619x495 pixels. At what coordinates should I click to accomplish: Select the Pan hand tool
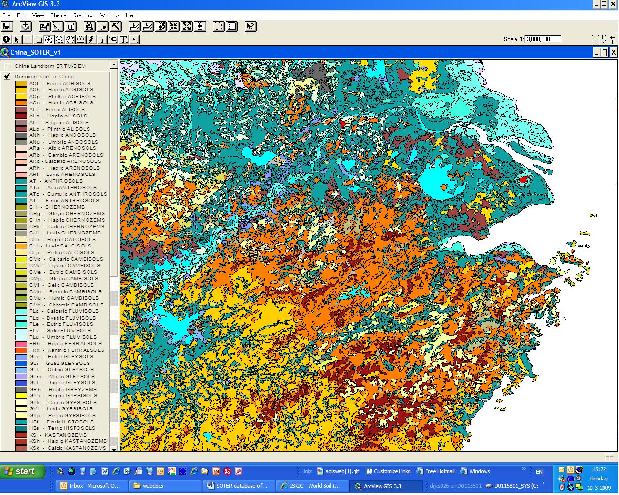pyautogui.click(x=70, y=40)
